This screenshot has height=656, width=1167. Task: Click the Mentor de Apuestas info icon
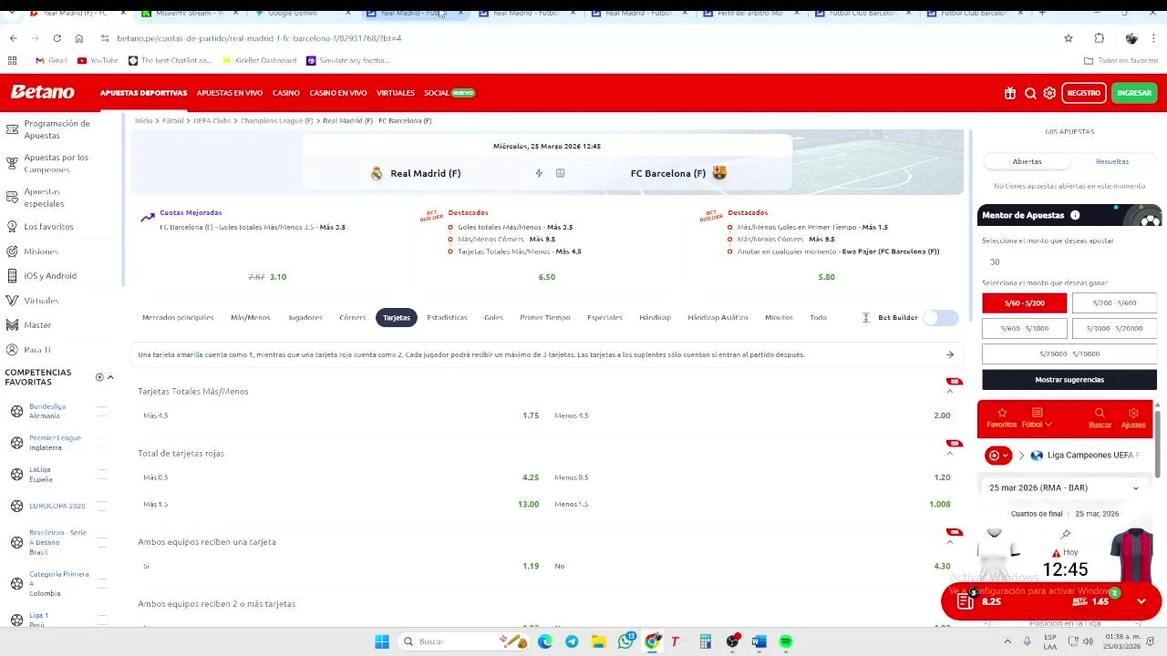tap(1075, 215)
